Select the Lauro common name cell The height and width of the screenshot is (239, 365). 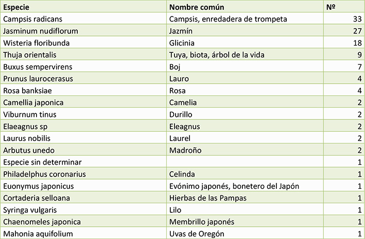click(245, 78)
